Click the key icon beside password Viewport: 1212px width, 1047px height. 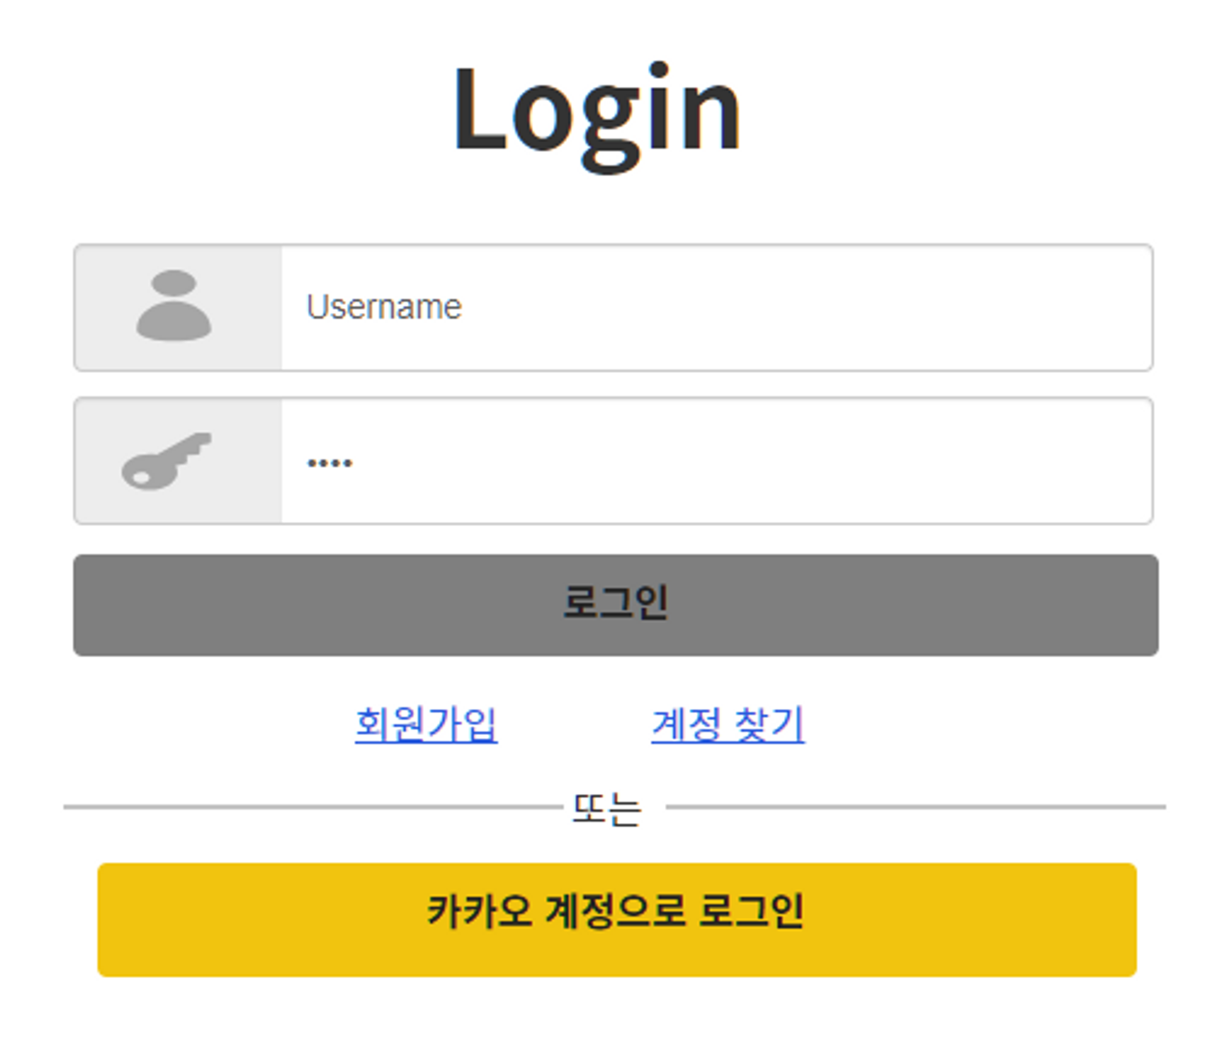[166, 461]
